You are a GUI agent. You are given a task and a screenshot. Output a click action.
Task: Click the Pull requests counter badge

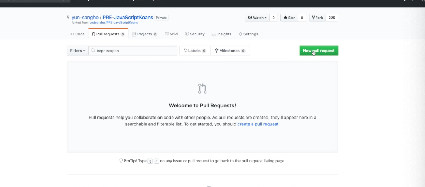point(123,34)
